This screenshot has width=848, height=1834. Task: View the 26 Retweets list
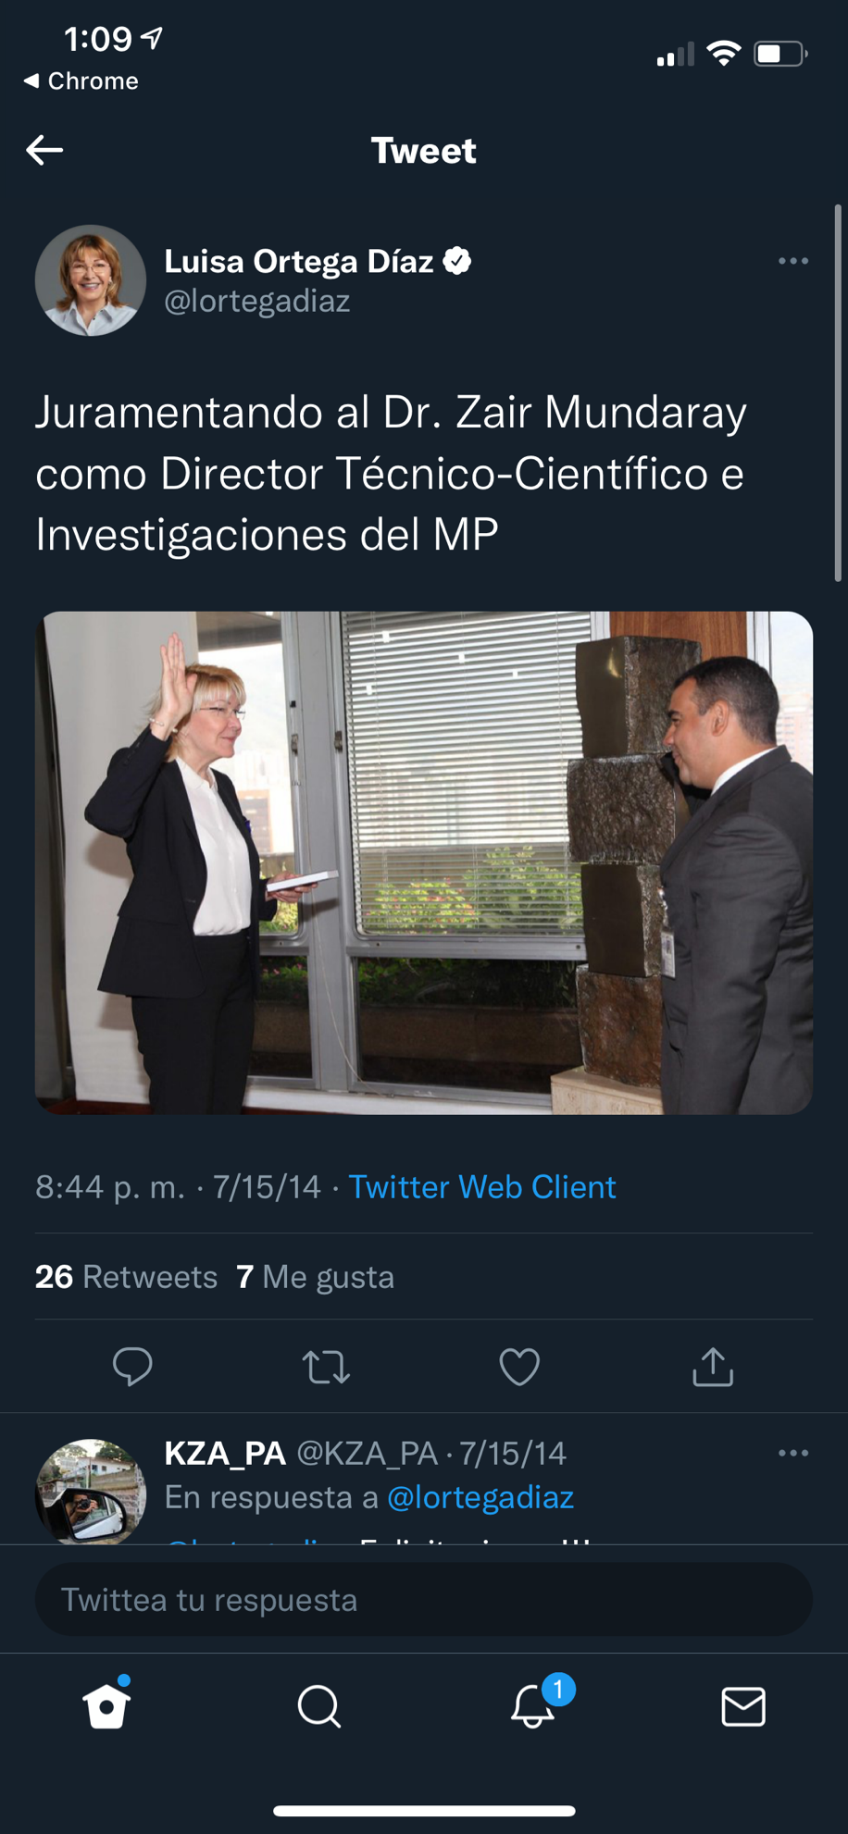(126, 1277)
